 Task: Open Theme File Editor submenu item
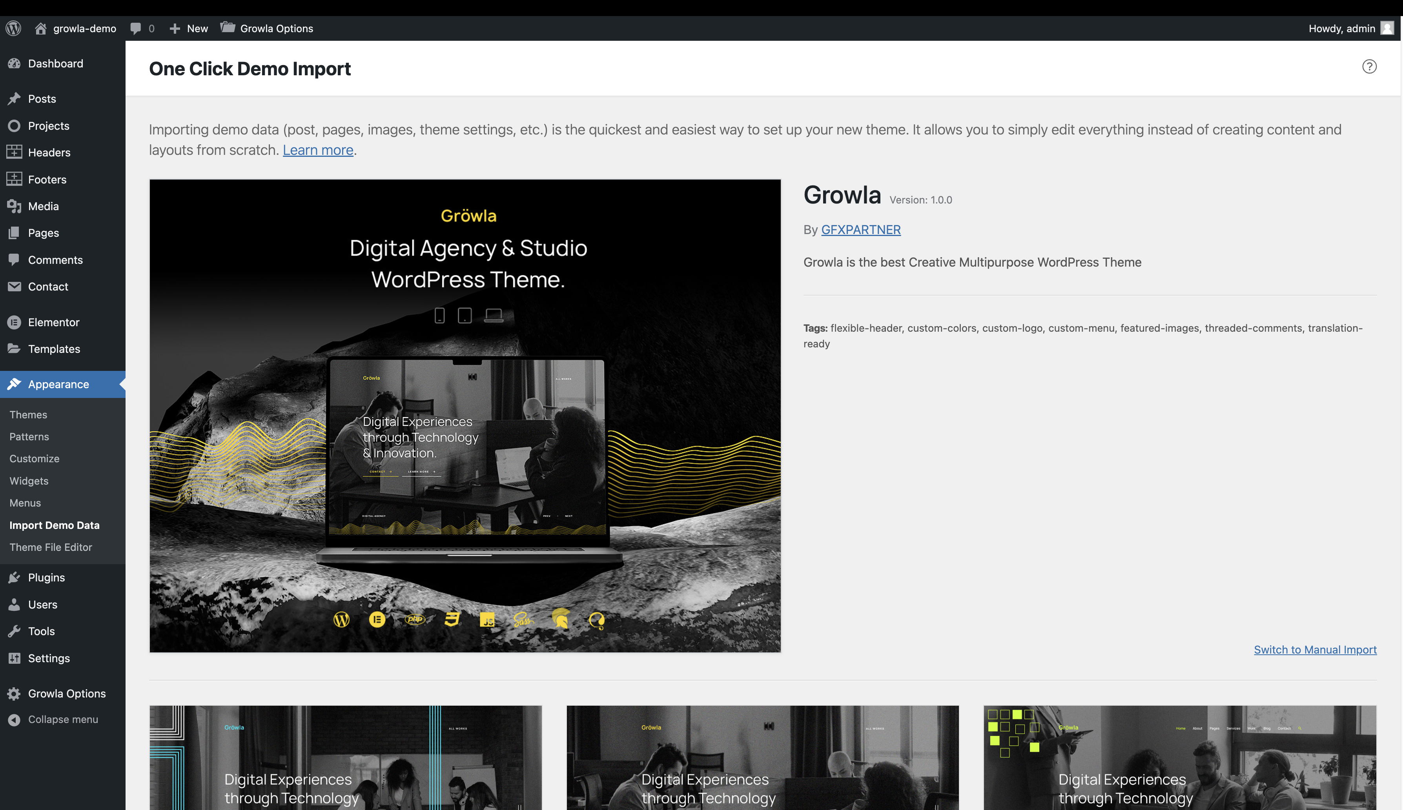point(51,547)
